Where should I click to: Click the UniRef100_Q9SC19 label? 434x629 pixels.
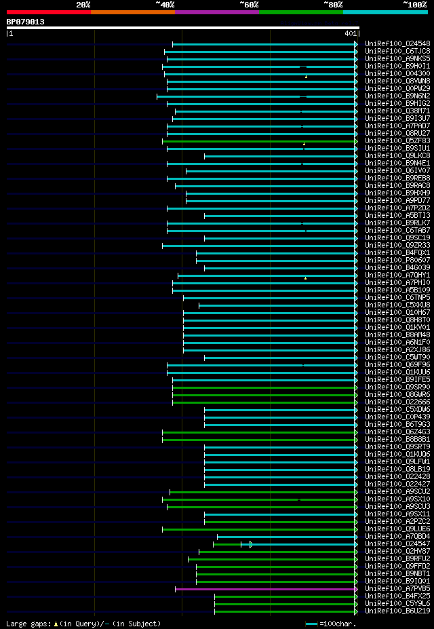coord(397,238)
